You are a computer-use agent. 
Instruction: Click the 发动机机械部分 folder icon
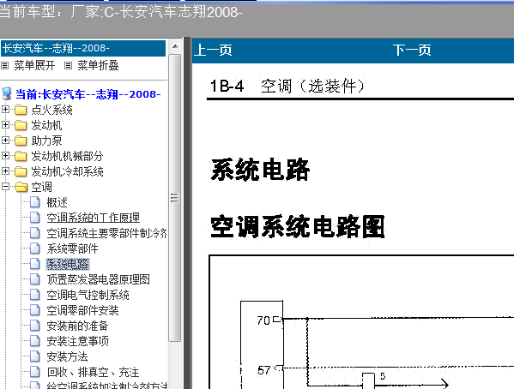[21, 156]
